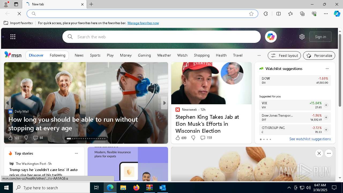Open volume control in system tray
Viewport: 343px width, 193px height.
click(308, 188)
